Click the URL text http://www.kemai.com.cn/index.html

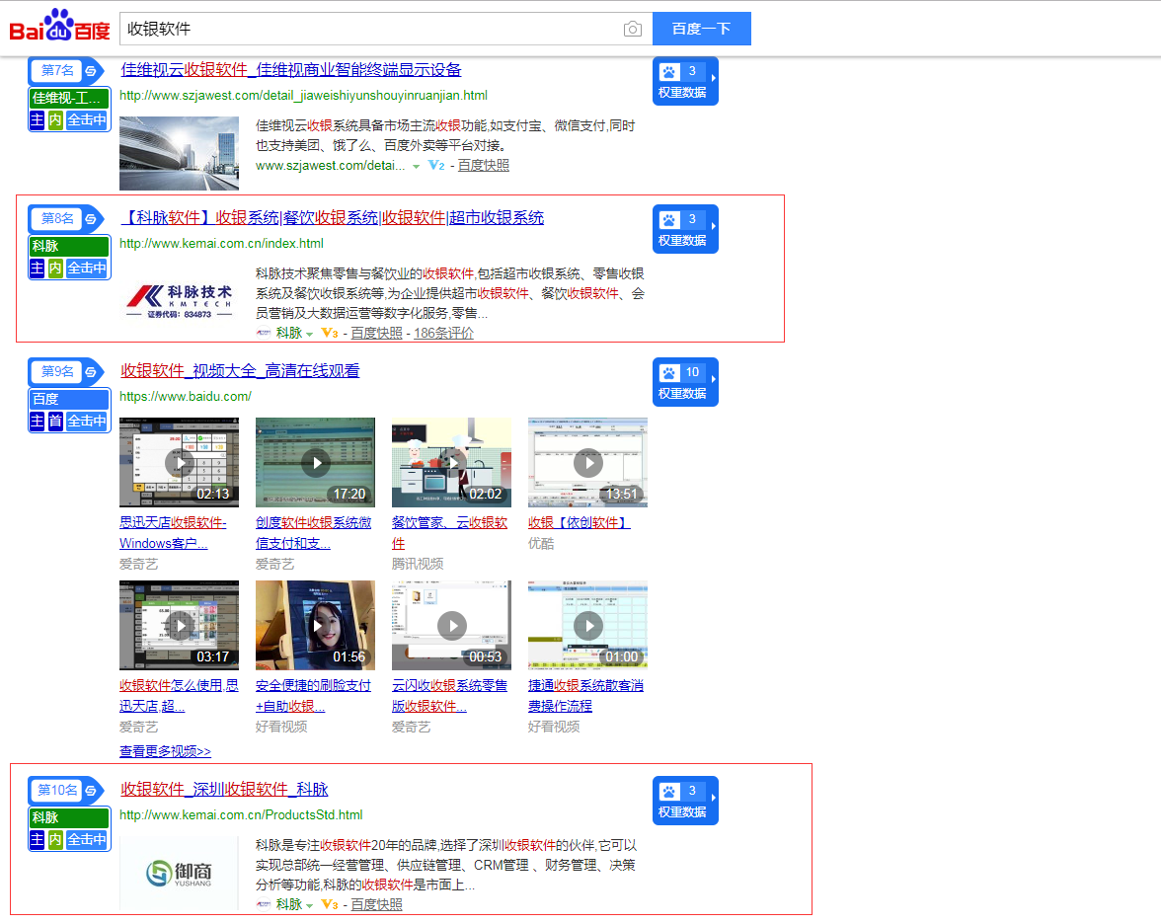tap(221, 244)
